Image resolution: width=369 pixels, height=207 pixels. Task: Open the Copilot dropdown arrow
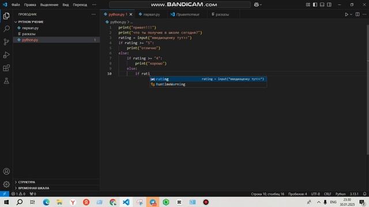coord(261,5)
